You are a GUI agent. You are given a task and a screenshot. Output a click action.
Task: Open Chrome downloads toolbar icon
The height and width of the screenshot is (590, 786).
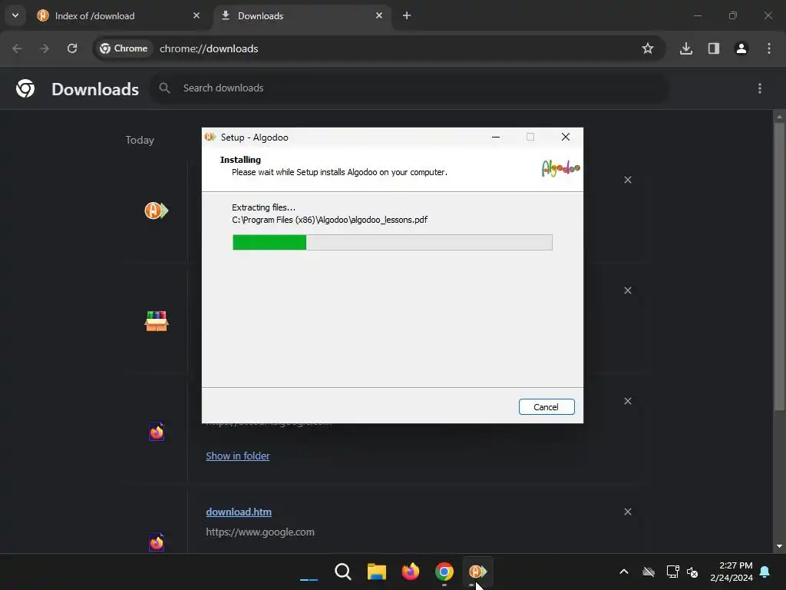(x=686, y=48)
